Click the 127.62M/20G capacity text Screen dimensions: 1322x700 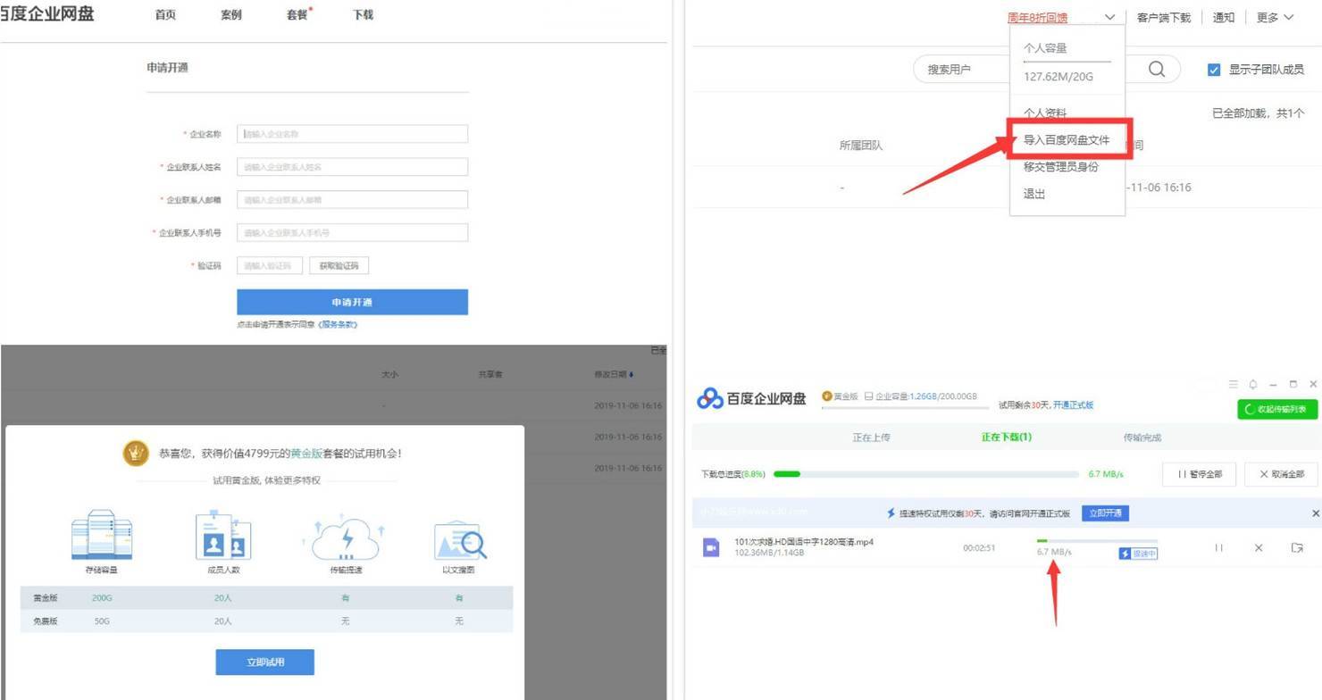point(1058,77)
